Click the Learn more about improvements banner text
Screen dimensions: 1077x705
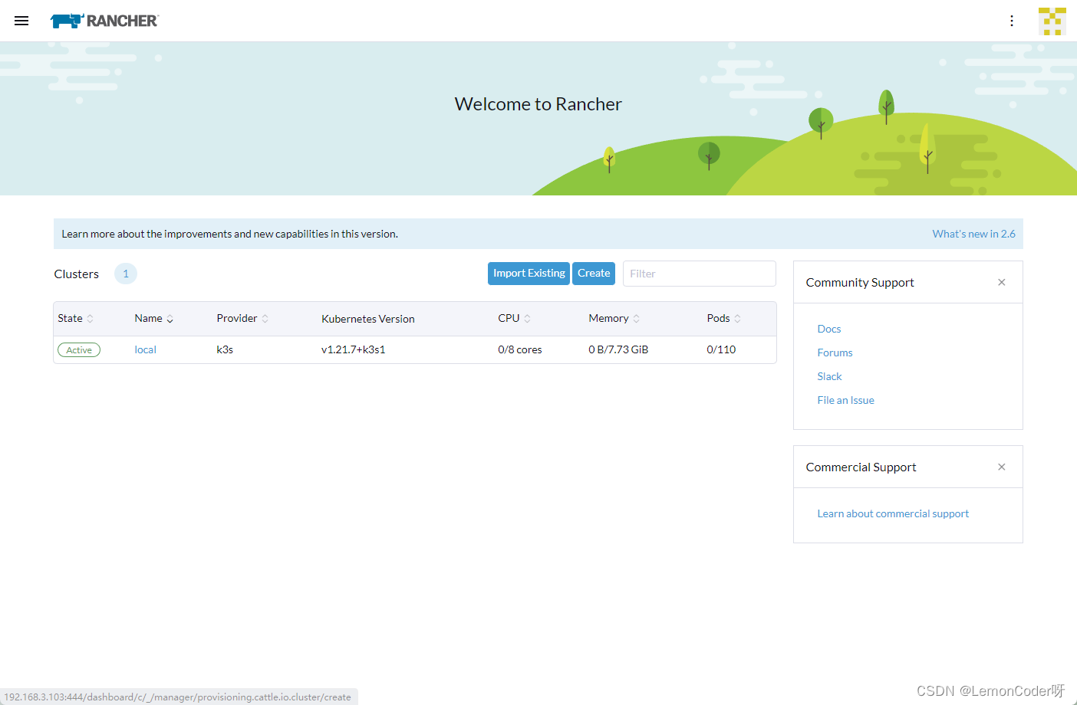[x=229, y=234]
